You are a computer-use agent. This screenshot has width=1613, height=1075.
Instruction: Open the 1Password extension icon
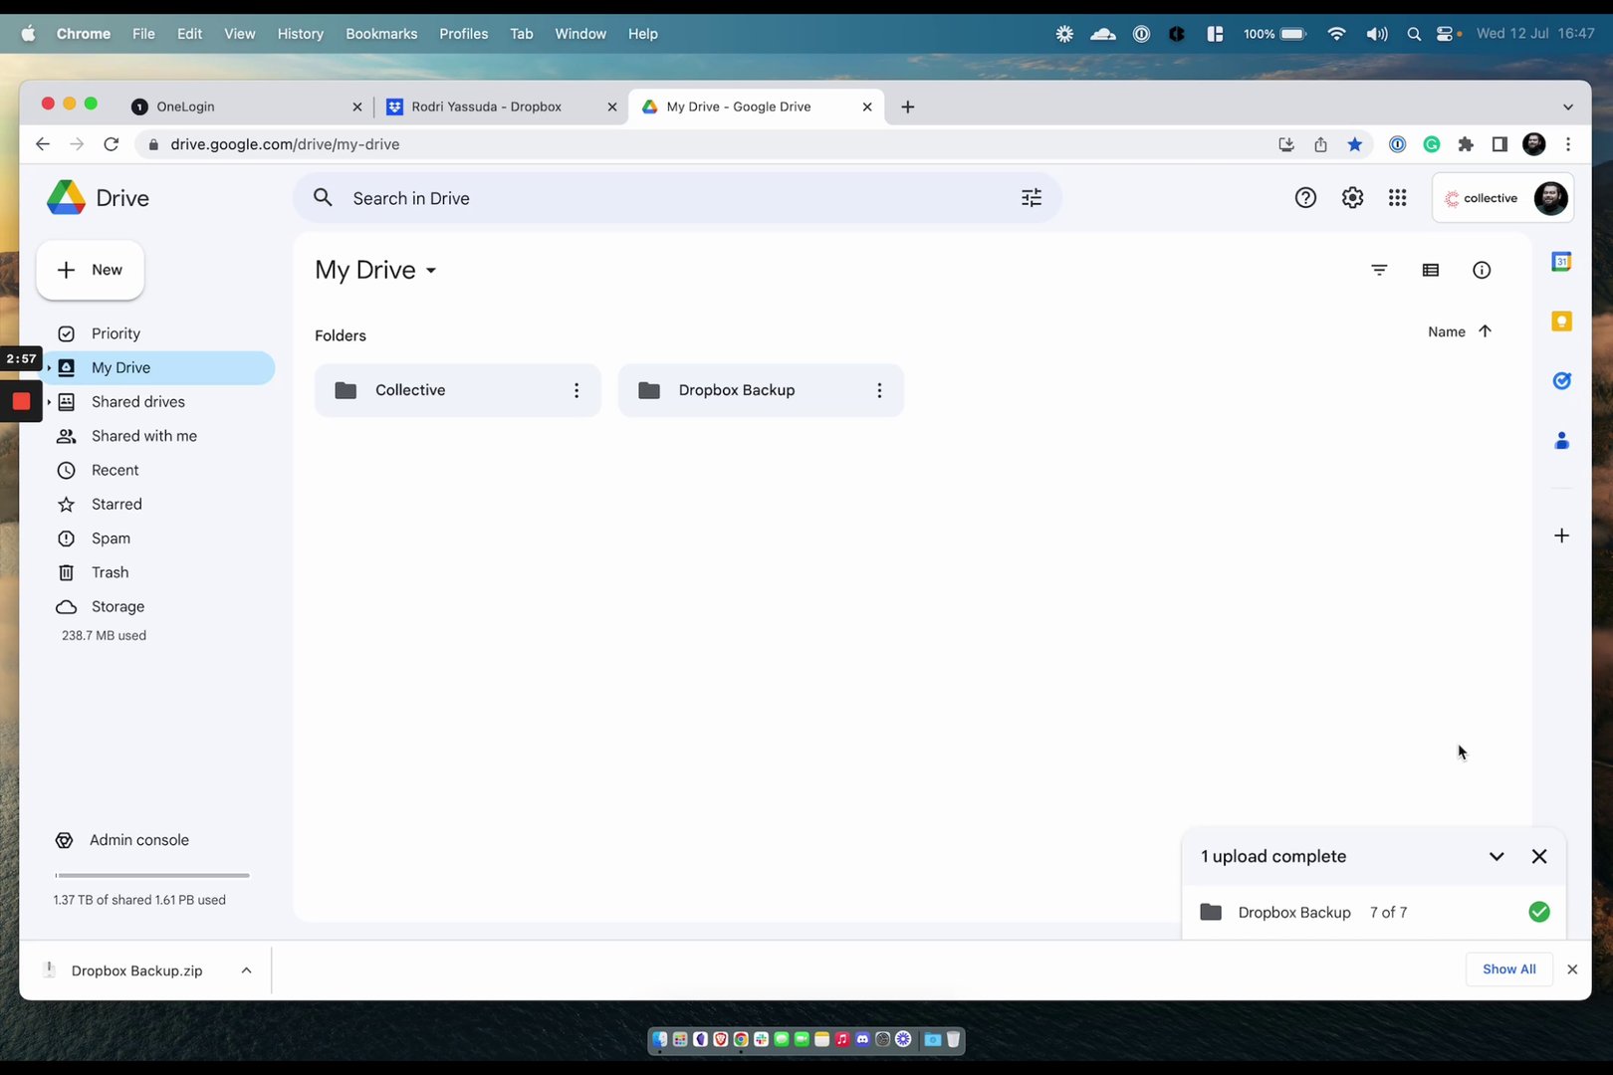point(1398,144)
